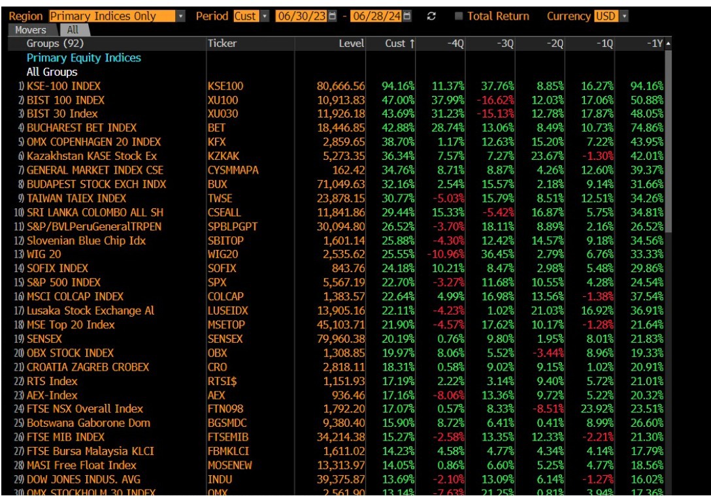Viewport: 711px width, 496px height.
Task: Open the end date calendar picker icon
Action: [x=407, y=16]
